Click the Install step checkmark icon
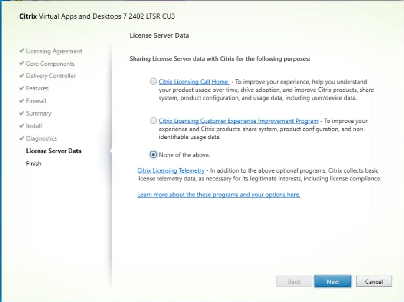The width and height of the screenshot is (404, 302). [22, 125]
